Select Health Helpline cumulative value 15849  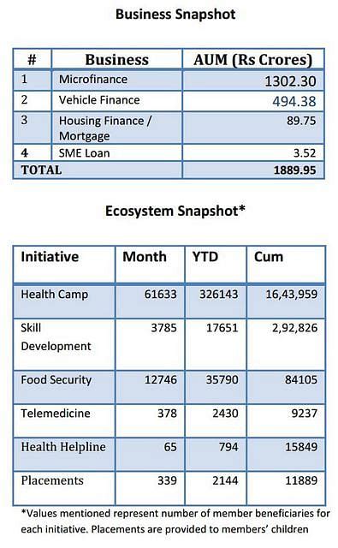click(301, 447)
